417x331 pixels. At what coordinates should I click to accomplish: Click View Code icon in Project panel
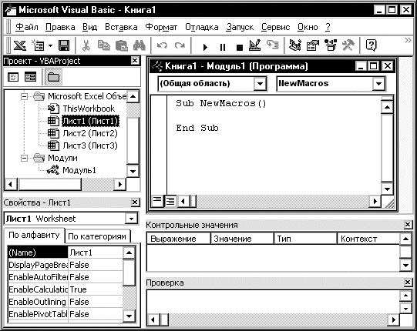(13, 77)
